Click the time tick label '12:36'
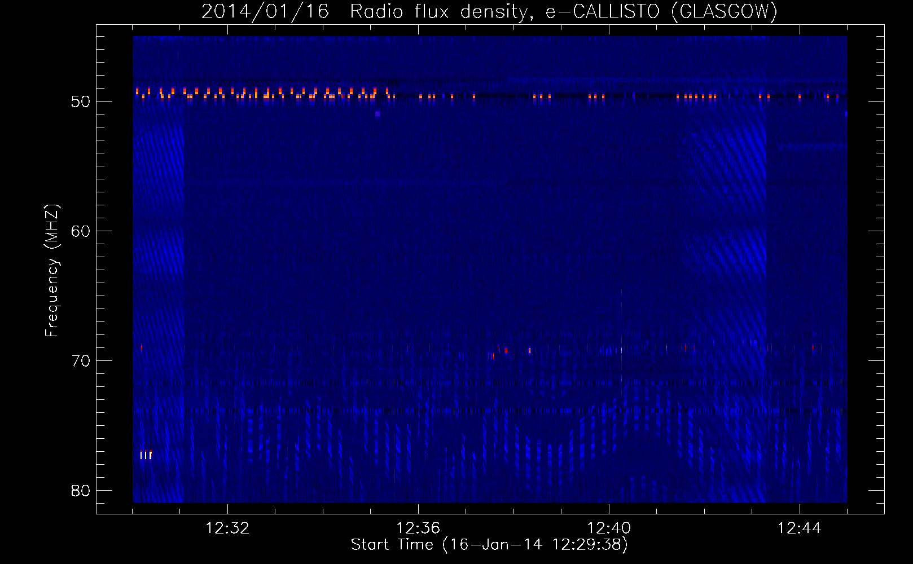The width and height of the screenshot is (913, 564). (418, 528)
